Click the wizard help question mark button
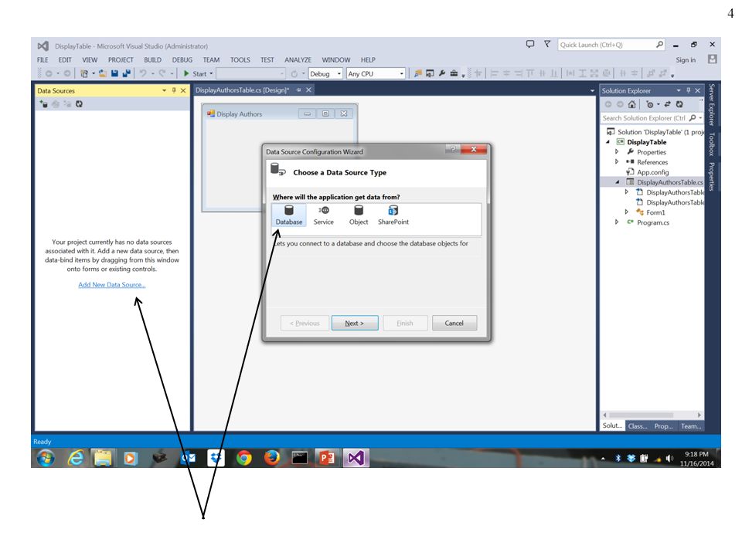This screenshot has height=556, width=742. 453,149
